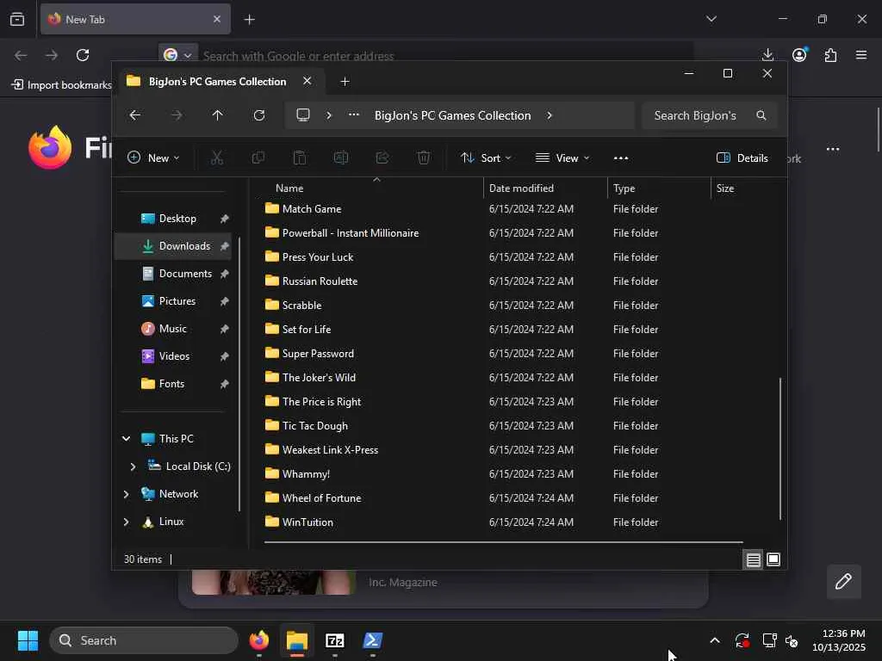Click the Share icon in the toolbar
The height and width of the screenshot is (661, 882).
(x=382, y=158)
